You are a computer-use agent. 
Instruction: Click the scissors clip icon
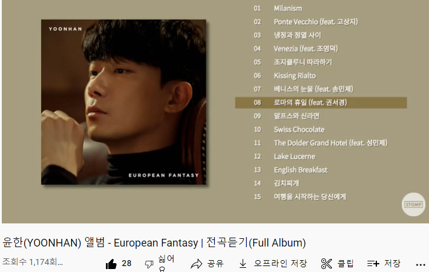point(327,264)
